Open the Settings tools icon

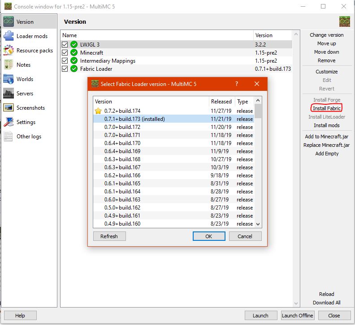[9, 122]
